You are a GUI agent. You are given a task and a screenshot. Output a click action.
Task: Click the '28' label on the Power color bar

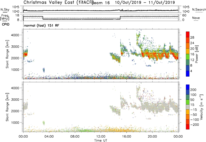coord(192,37)
